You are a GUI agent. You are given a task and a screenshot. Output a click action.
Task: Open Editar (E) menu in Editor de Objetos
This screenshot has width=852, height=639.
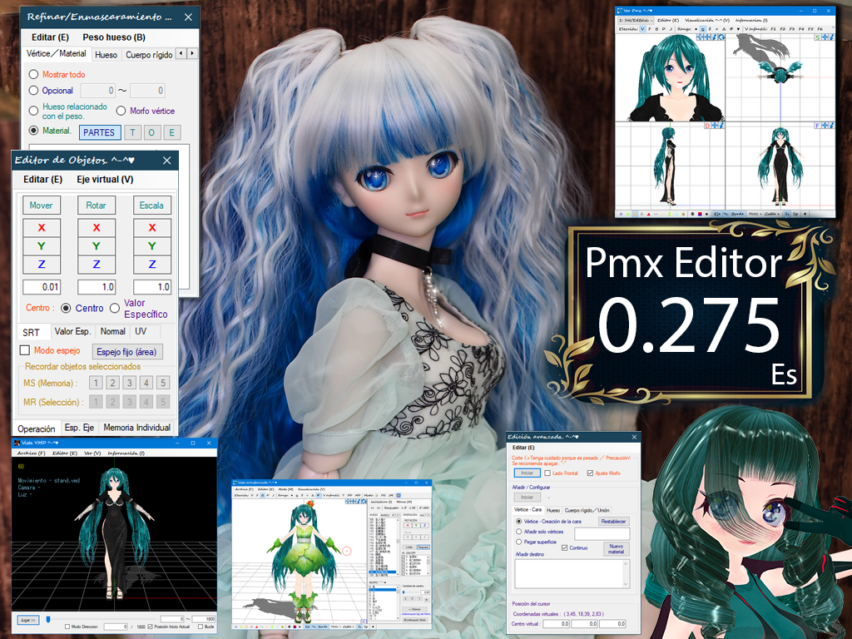point(43,180)
